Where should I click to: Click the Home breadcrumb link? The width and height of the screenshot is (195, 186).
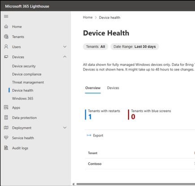pyautogui.click(x=88, y=17)
